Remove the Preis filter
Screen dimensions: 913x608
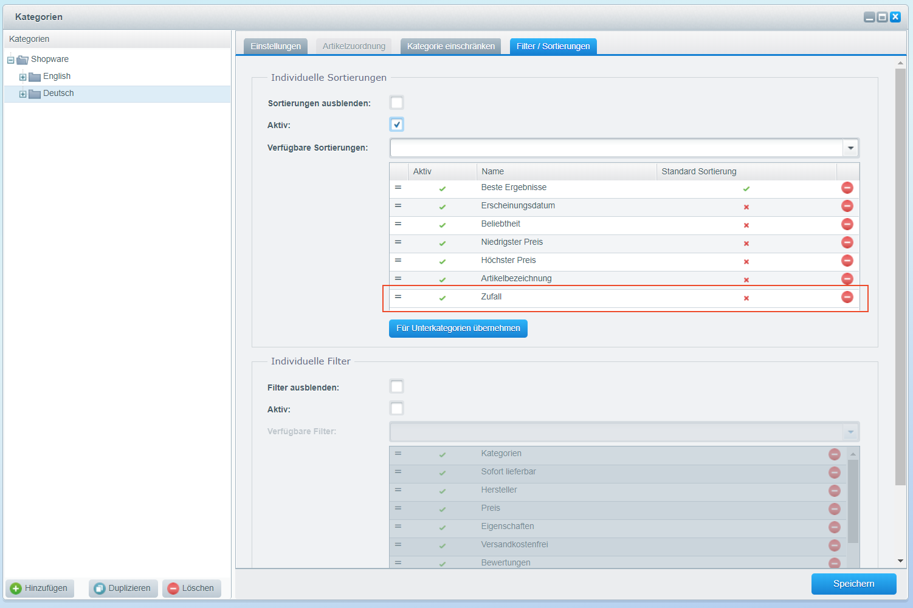[834, 509]
